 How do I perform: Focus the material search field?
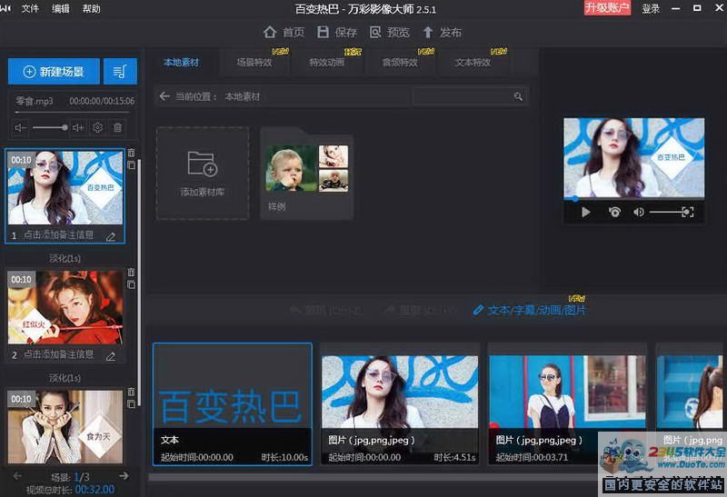click(463, 96)
